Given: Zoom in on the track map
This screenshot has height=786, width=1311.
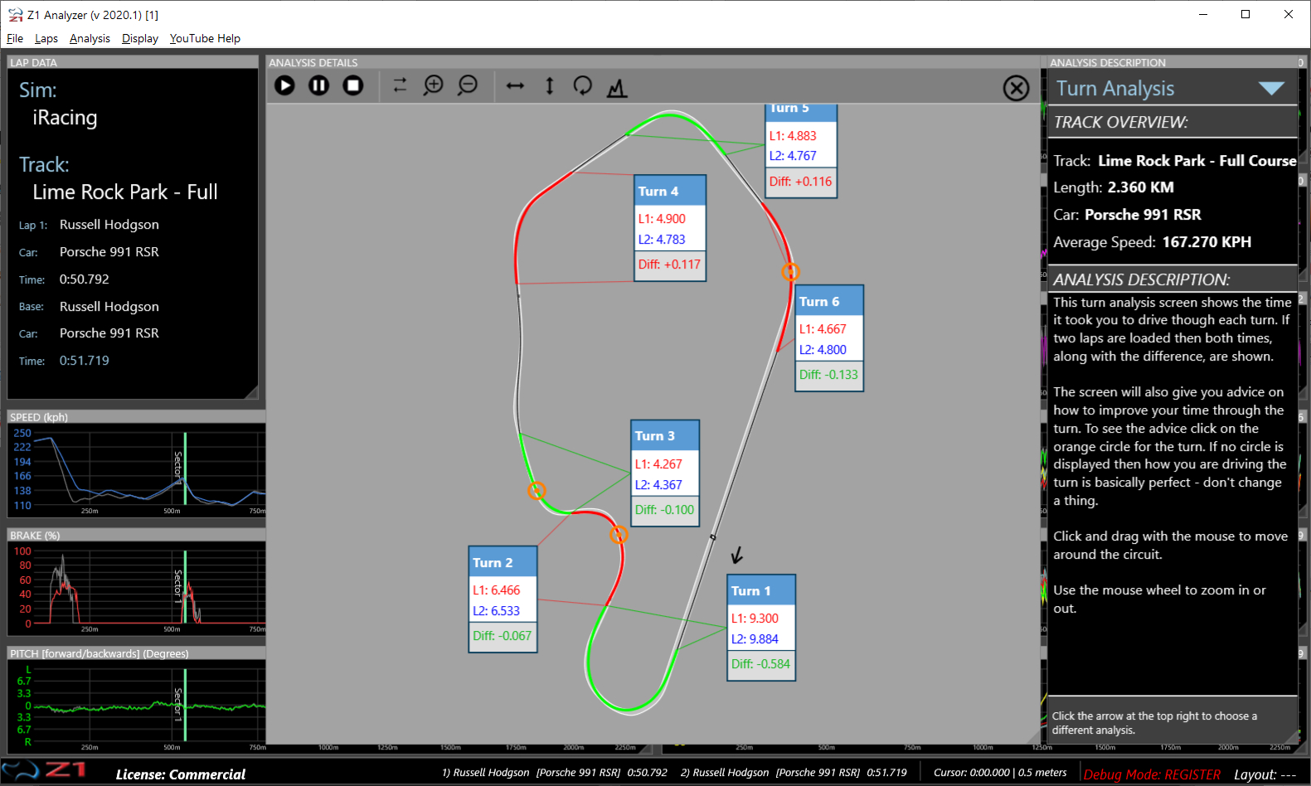Looking at the screenshot, I should point(434,85).
